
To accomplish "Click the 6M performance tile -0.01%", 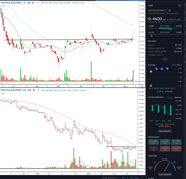I will 153,149.
